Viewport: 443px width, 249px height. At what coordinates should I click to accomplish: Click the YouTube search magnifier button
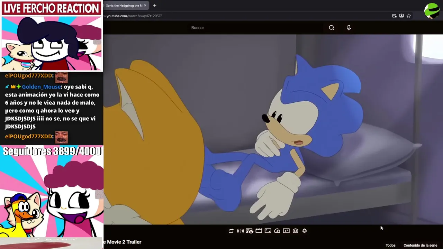point(332,28)
